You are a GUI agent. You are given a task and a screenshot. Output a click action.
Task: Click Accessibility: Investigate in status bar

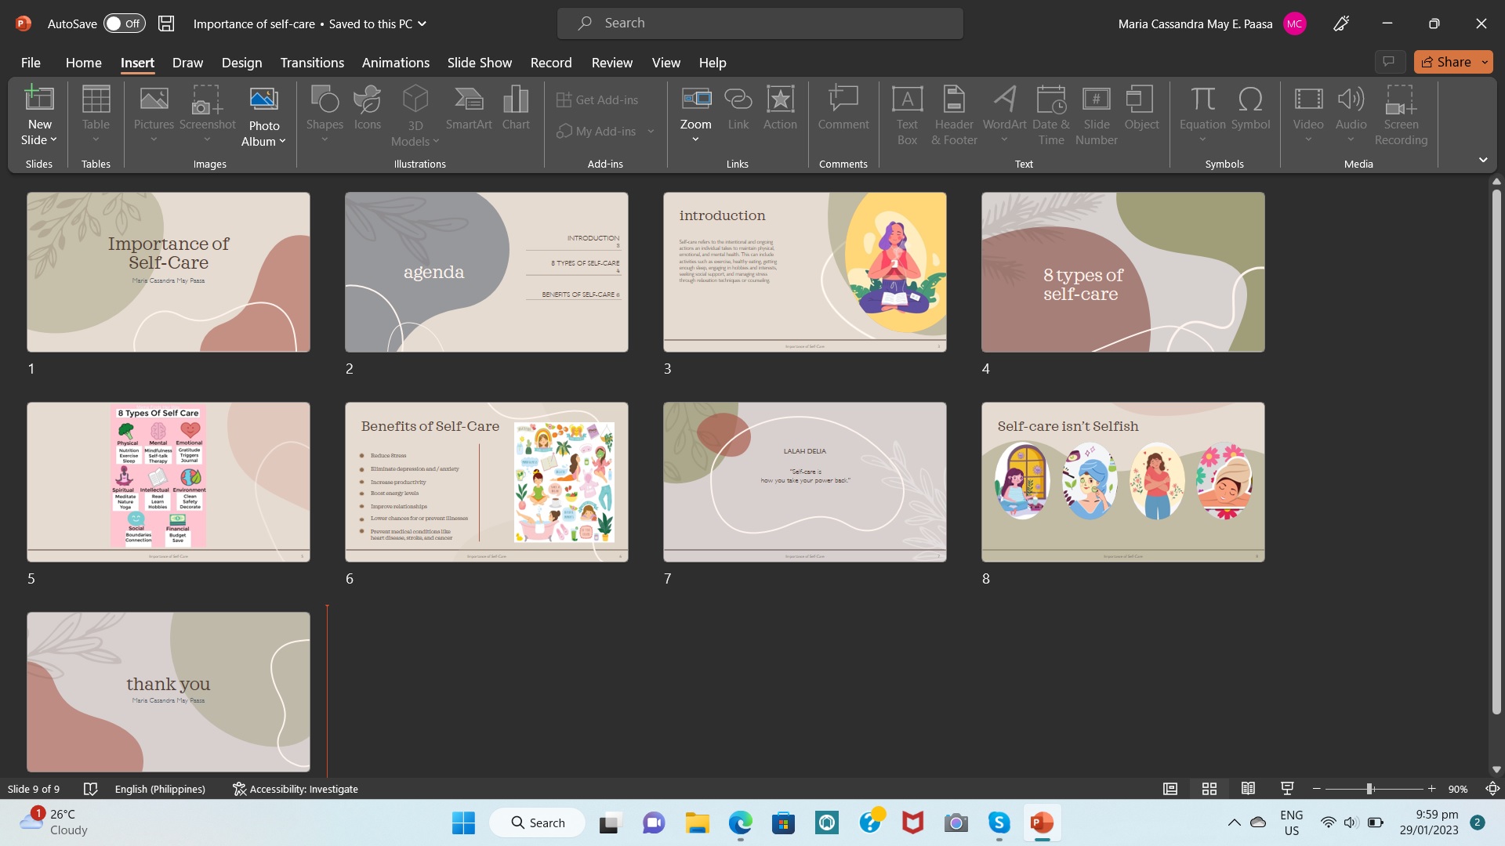click(296, 789)
